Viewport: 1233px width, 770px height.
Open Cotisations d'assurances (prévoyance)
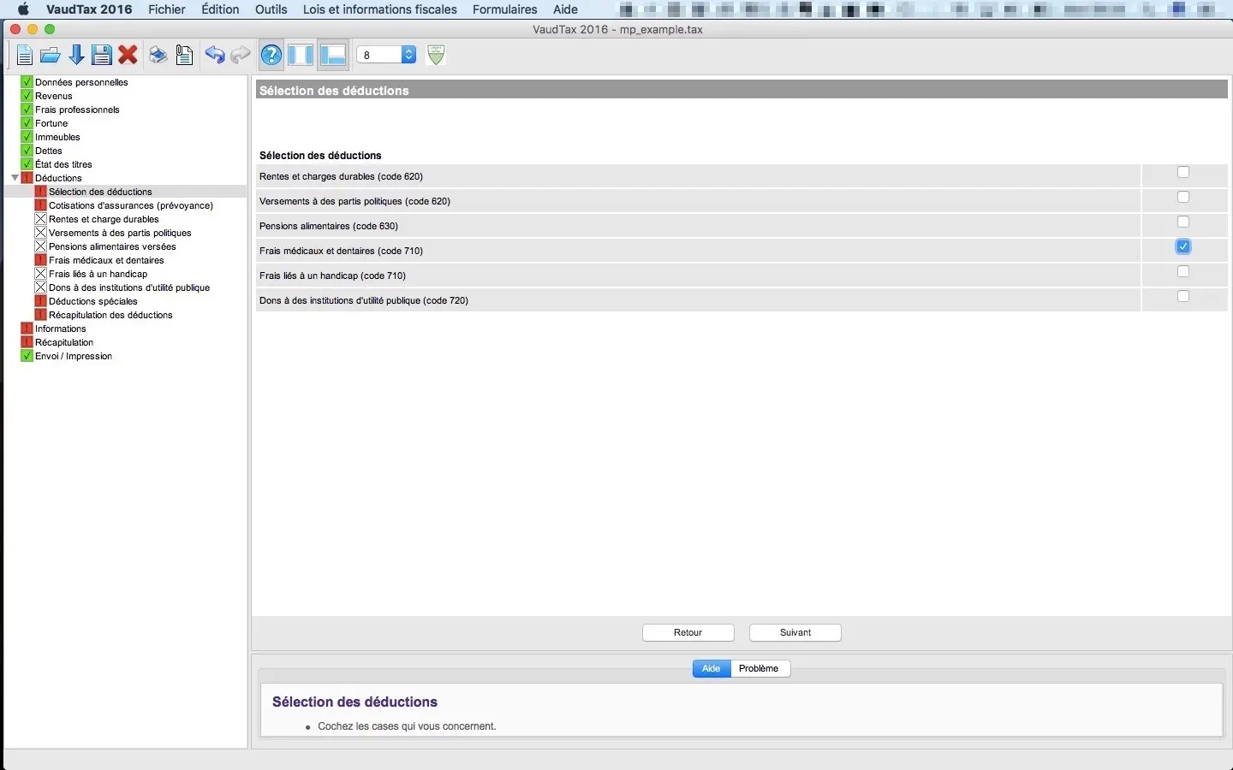point(131,205)
